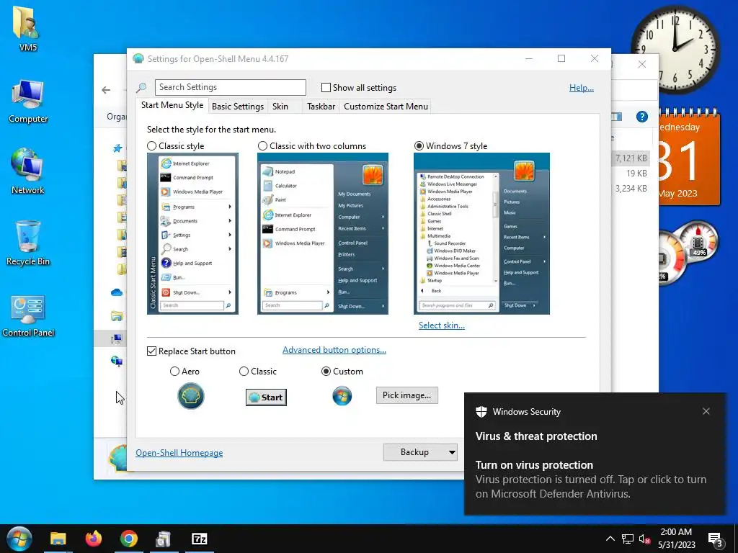Click the magnifier icon beside Search Settings
Viewport: 738px width, 553px height.
[141, 87]
